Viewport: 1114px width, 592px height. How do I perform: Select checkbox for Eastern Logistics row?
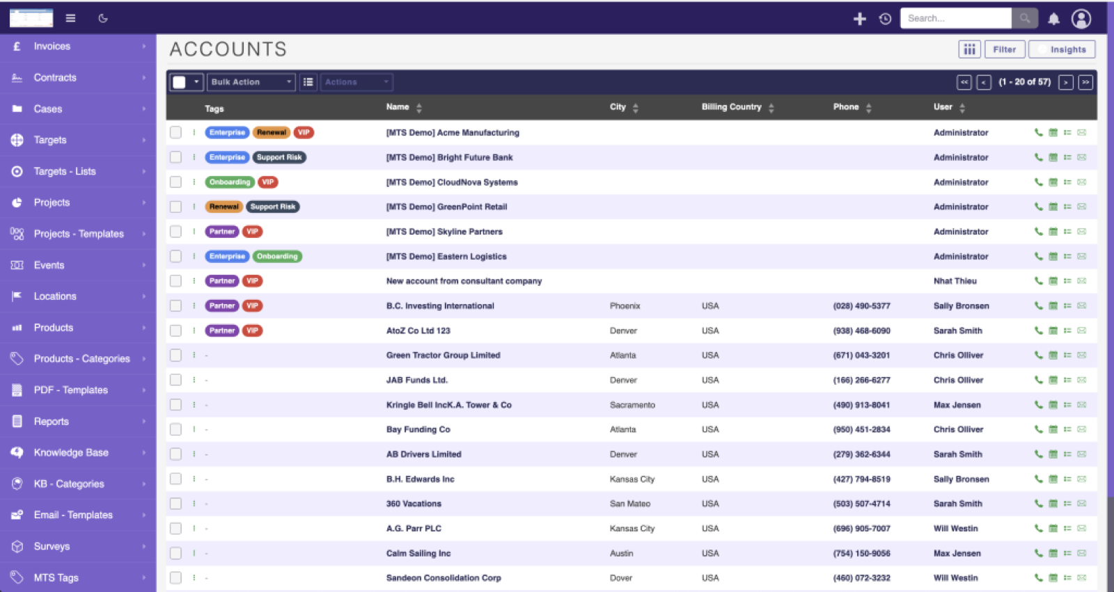click(175, 256)
